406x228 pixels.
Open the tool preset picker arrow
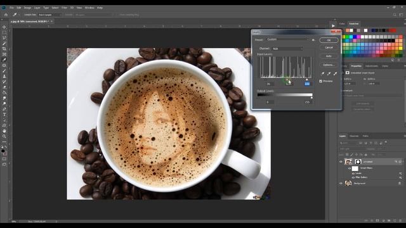tap(19, 15)
